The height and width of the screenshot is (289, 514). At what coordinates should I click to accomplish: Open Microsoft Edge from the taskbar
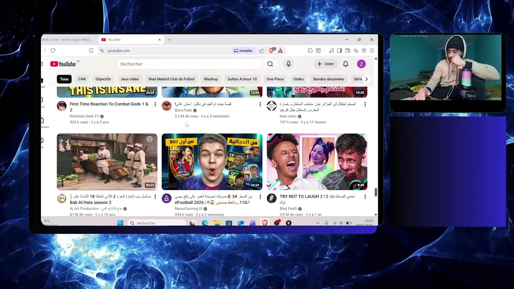[x=205, y=223]
